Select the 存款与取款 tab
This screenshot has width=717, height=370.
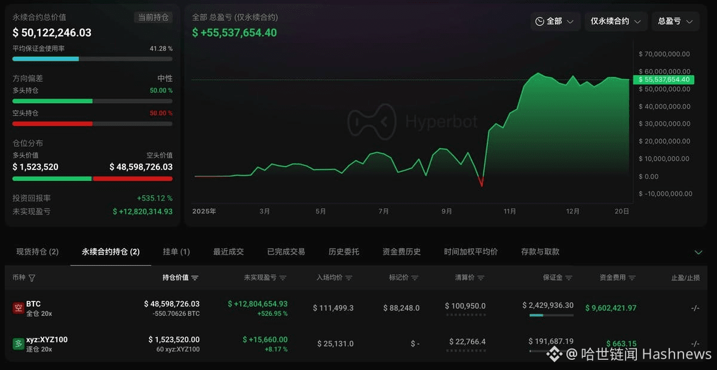pos(540,252)
